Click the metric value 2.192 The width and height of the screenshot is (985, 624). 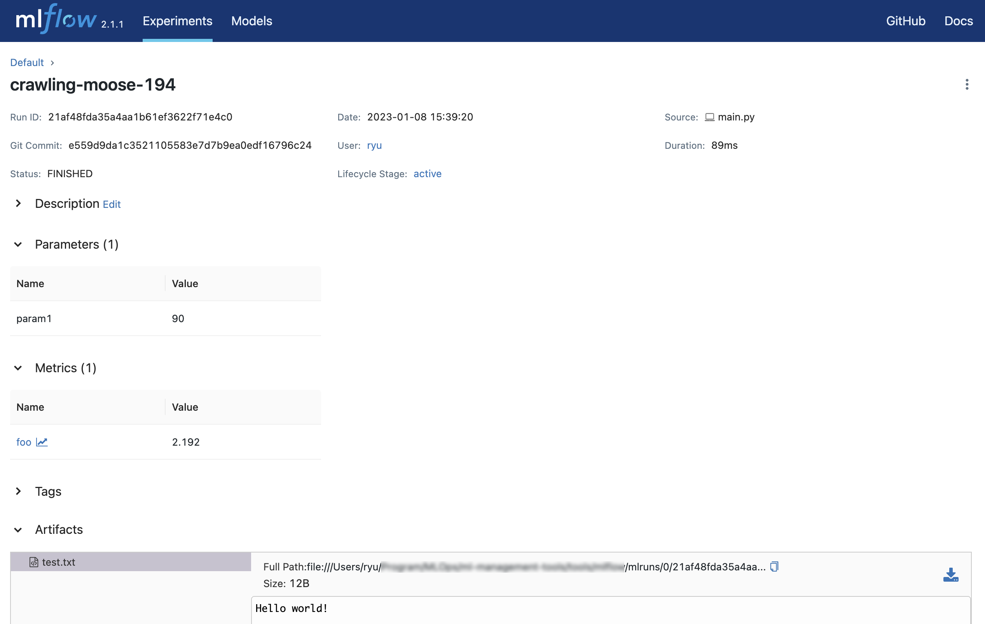186,442
